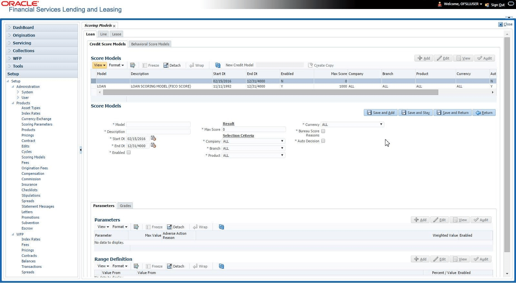This screenshot has width=516, height=283.
Task: Click Query by Example icon in Score Models toolbar
Action: point(133,65)
